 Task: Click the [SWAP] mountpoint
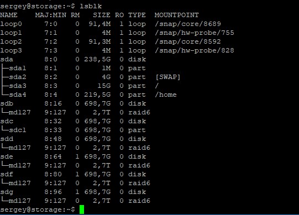(168, 77)
